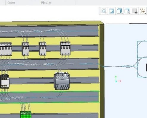Viewport: 147px width, 118px height.
Task: Click the Repaint screen icon
Action: tap(112, 11)
